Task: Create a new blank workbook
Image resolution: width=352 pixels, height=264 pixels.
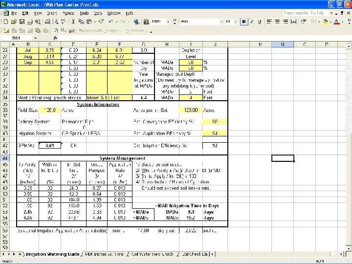Action: click(x=6, y=22)
